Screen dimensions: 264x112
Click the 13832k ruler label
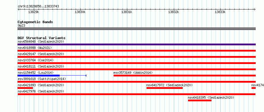(x=174, y=12)
